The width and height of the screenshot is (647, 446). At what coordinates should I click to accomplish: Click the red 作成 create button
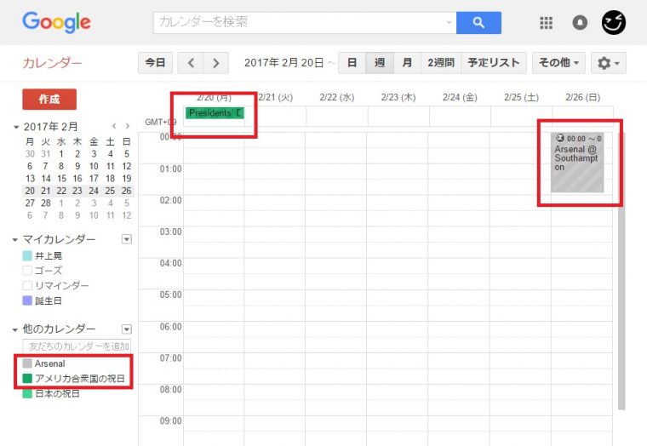[49, 99]
